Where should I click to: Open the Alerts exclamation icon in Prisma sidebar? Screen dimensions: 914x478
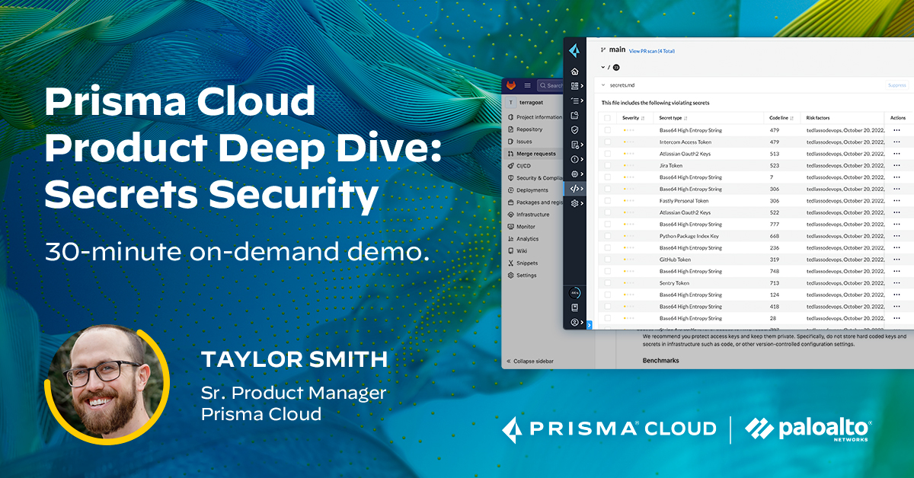(574, 159)
